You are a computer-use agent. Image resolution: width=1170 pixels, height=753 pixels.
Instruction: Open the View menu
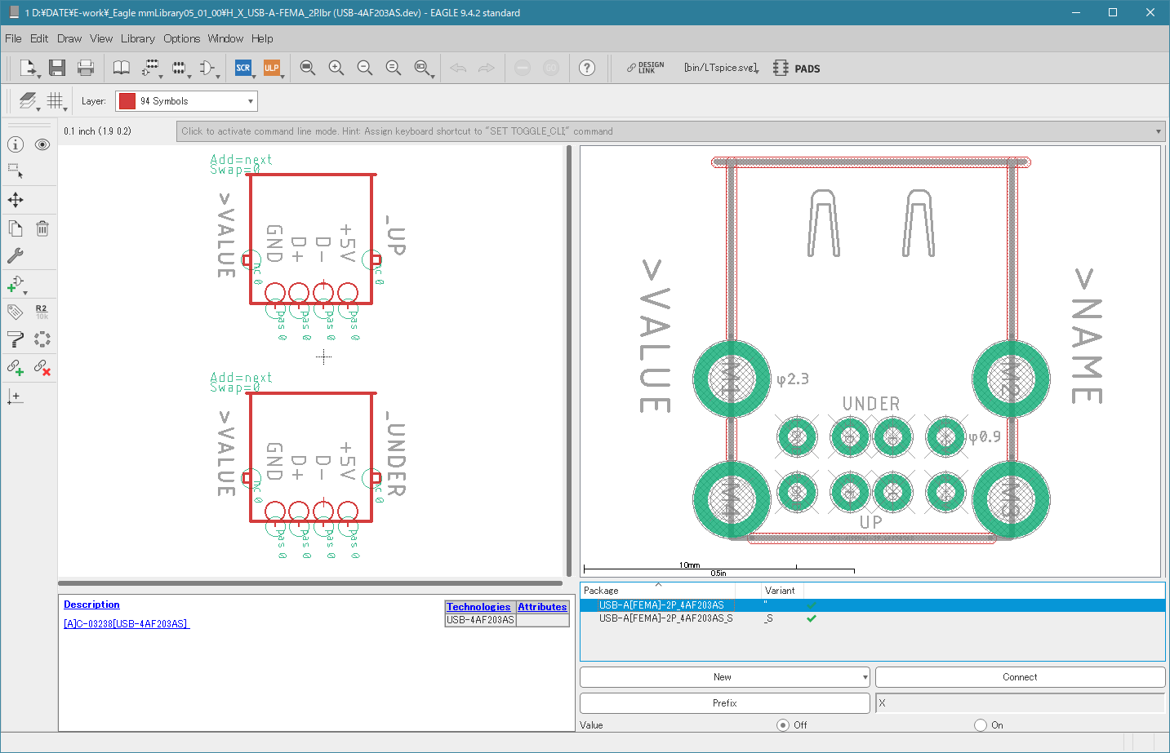coord(101,38)
